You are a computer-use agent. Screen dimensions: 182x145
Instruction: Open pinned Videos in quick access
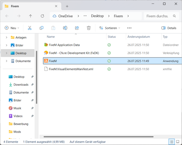coord(18,116)
